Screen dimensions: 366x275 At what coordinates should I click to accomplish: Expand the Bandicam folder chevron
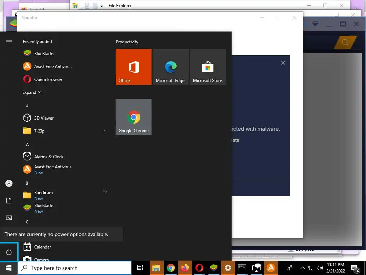(105, 192)
